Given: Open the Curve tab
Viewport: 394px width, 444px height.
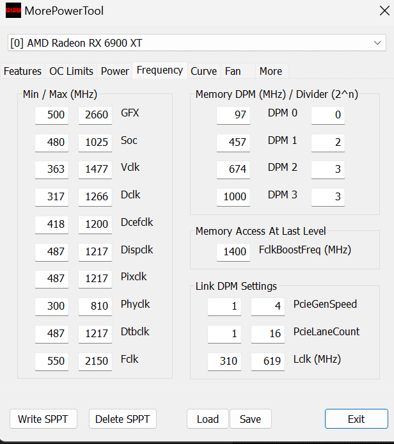Looking at the screenshot, I should tap(204, 71).
